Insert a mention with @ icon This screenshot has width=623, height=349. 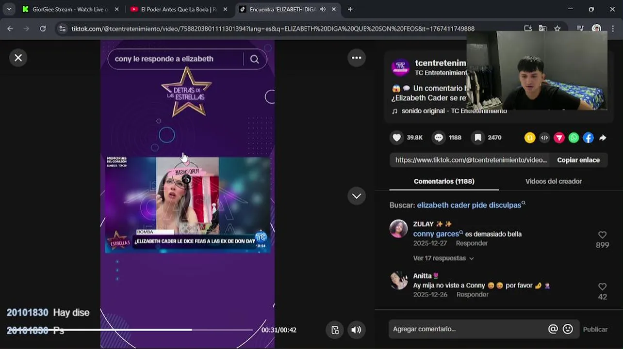click(553, 329)
